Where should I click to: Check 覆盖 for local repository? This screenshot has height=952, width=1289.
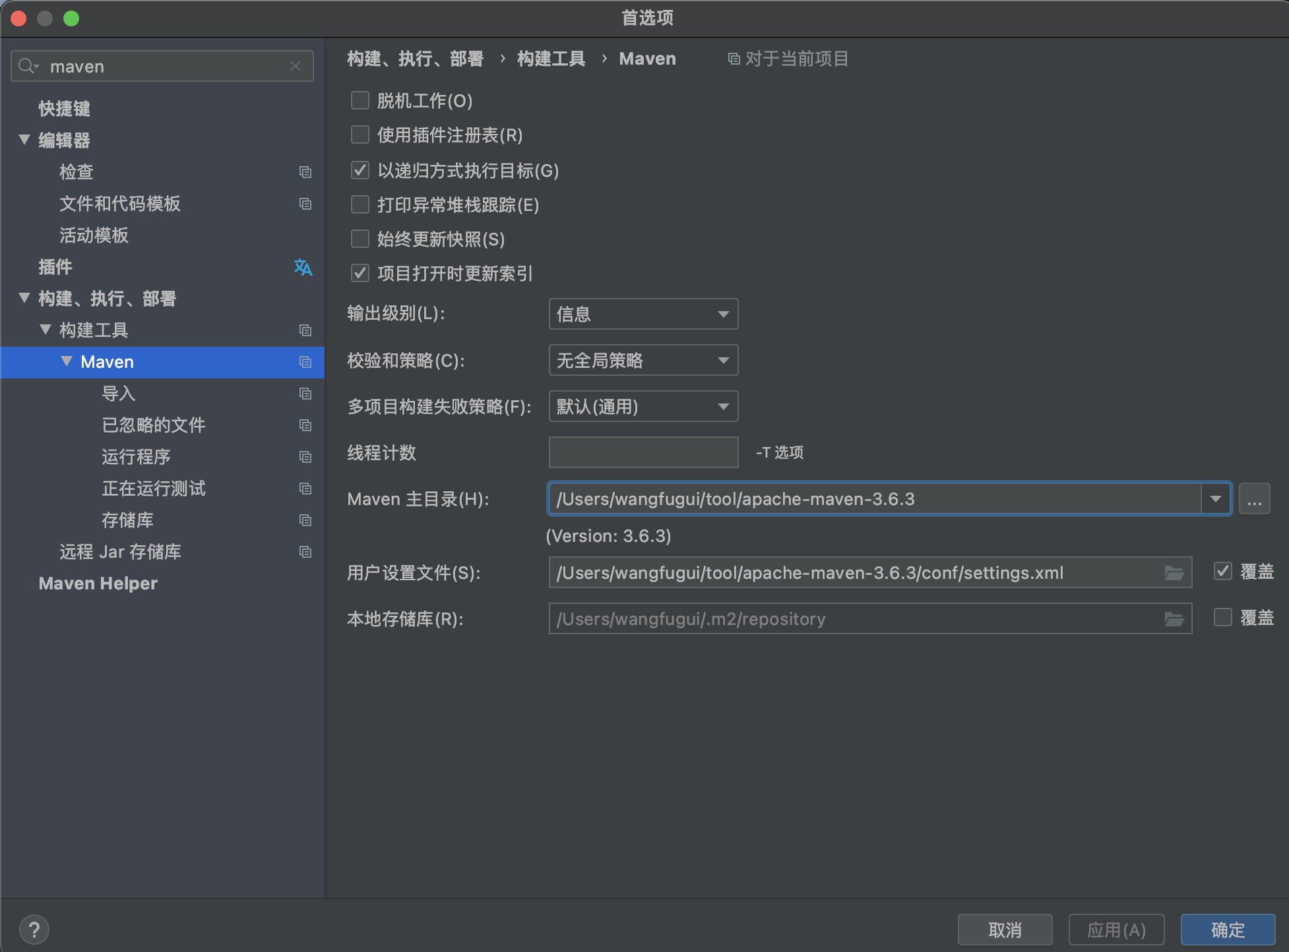1222,617
